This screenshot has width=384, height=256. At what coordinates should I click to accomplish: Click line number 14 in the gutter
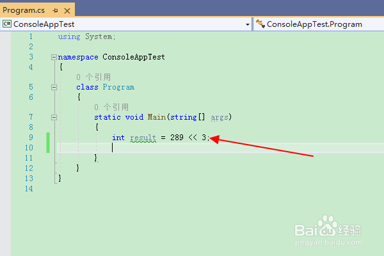point(29,189)
